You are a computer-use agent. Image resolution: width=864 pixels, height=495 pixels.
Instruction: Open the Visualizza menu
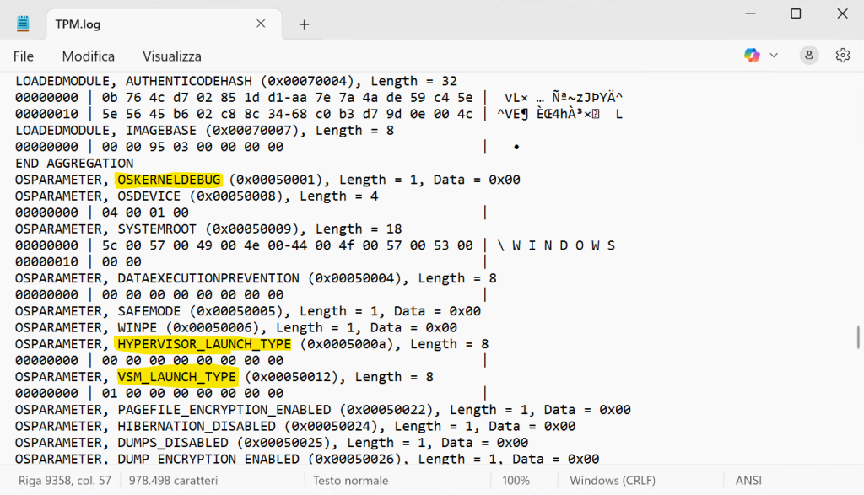click(x=170, y=56)
